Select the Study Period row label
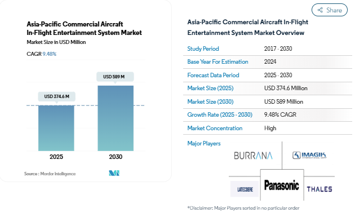The height and width of the screenshot is (217, 355). pos(203,48)
